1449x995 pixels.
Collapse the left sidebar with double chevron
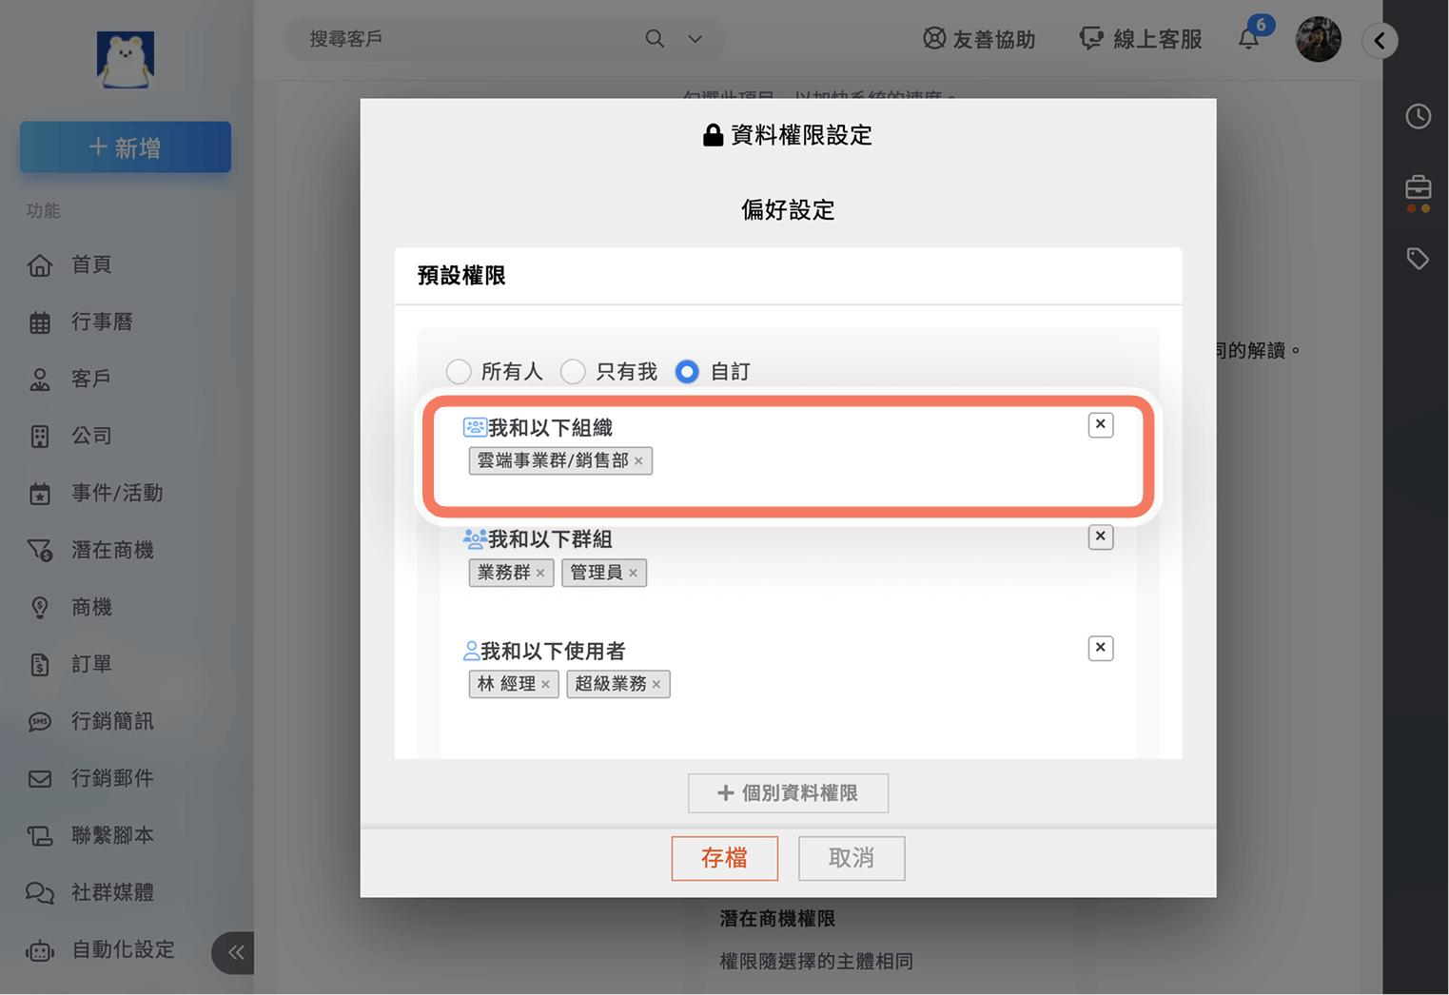coord(235,952)
